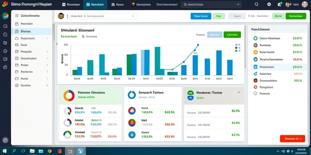Click the taskbar search magnifier
Screen dimensions: 311x155
pyautogui.click(x=14, y=151)
